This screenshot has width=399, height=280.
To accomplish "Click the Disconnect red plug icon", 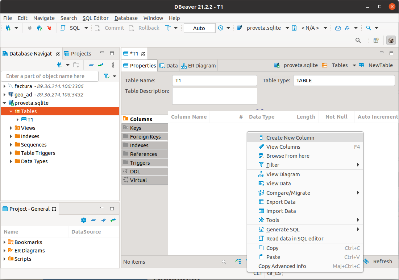I will (x=49, y=28).
